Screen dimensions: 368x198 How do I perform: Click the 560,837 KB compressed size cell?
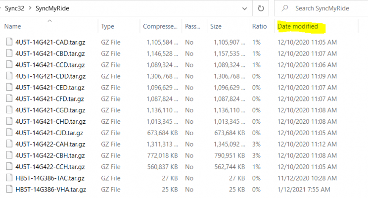point(162,167)
